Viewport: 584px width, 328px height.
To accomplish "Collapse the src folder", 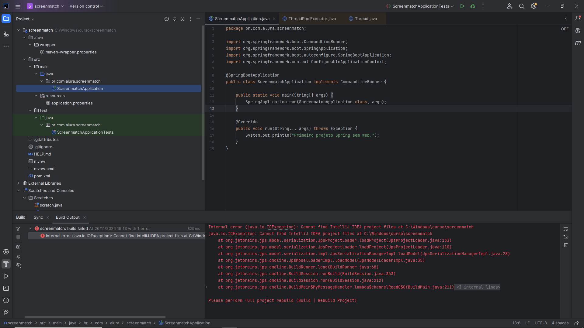I will click(x=24, y=59).
